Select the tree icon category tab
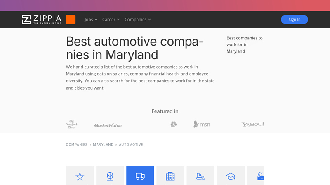This screenshot has height=185, width=330. pos(110,176)
